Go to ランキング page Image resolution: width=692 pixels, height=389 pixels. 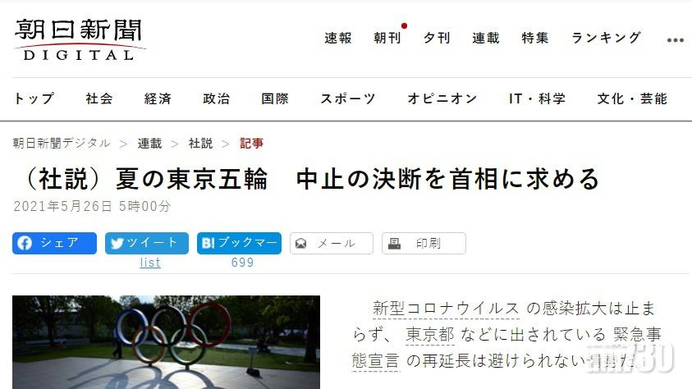(x=606, y=39)
